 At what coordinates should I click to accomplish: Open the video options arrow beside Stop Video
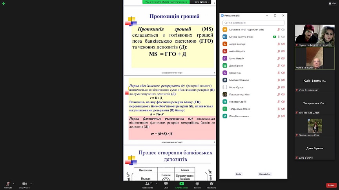pos(31,184)
